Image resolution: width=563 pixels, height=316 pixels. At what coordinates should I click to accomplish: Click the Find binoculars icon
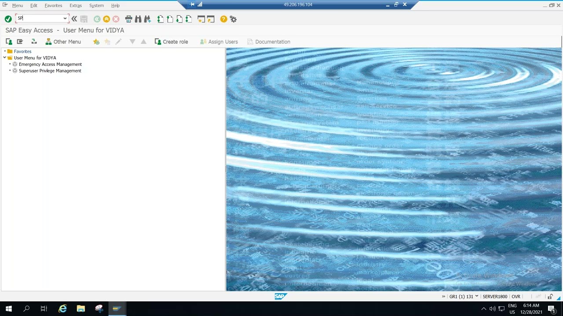point(138,19)
